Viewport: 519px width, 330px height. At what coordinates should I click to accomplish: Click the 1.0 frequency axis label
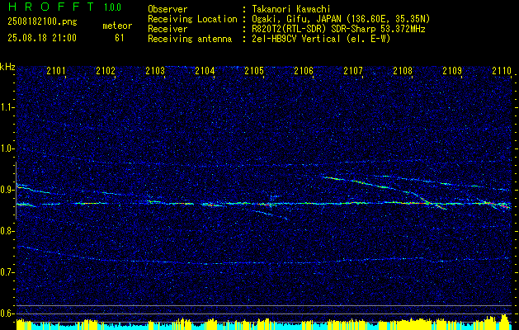click(x=7, y=148)
